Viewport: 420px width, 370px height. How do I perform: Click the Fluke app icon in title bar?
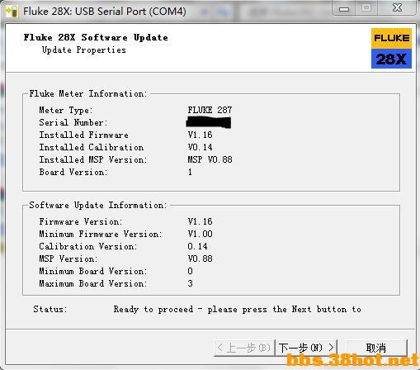click(x=12, y=12)
